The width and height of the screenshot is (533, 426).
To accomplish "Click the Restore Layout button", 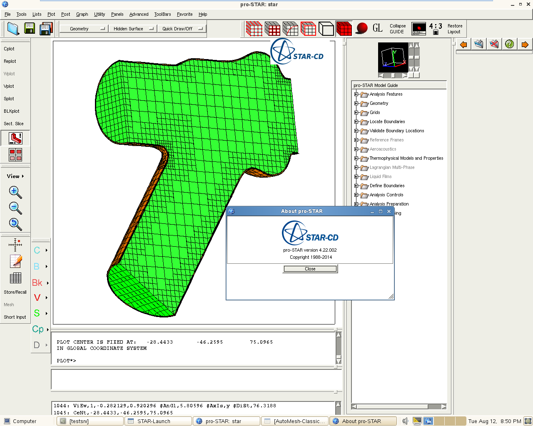I will (455, 29).
